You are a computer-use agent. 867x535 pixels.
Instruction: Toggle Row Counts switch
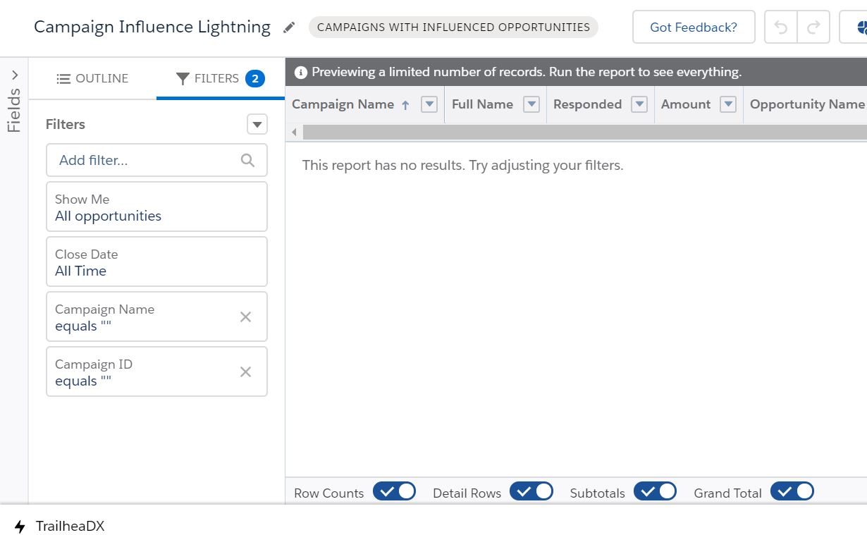pyautogui.click(x=394, y=491)
